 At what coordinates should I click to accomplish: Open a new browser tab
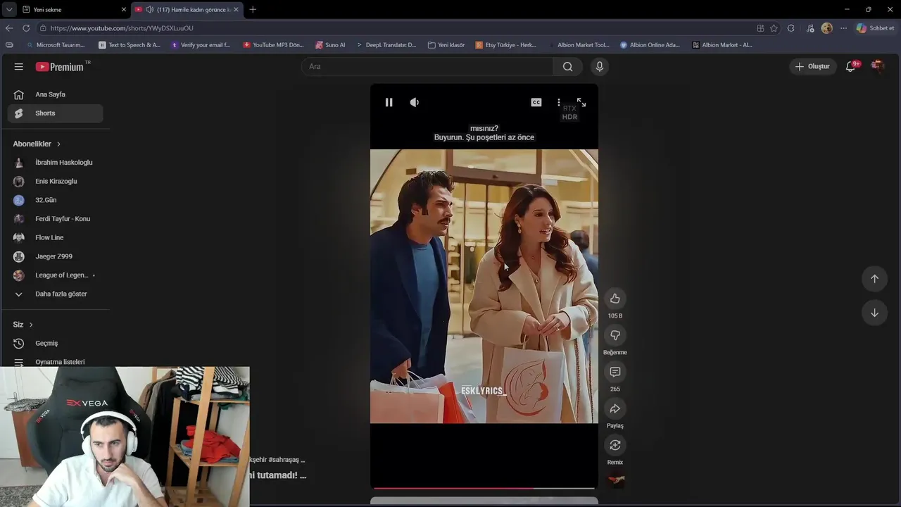(x=253, y=9)
